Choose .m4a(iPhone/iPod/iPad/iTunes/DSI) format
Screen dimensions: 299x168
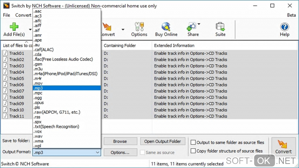(x=67, y=74)
